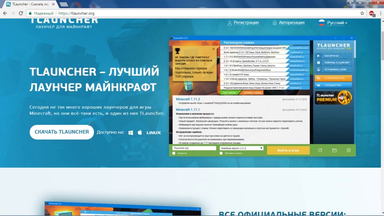Close the TLauncher browser tab
This screenshot has width=384, height=216.
tap(53, 4)
